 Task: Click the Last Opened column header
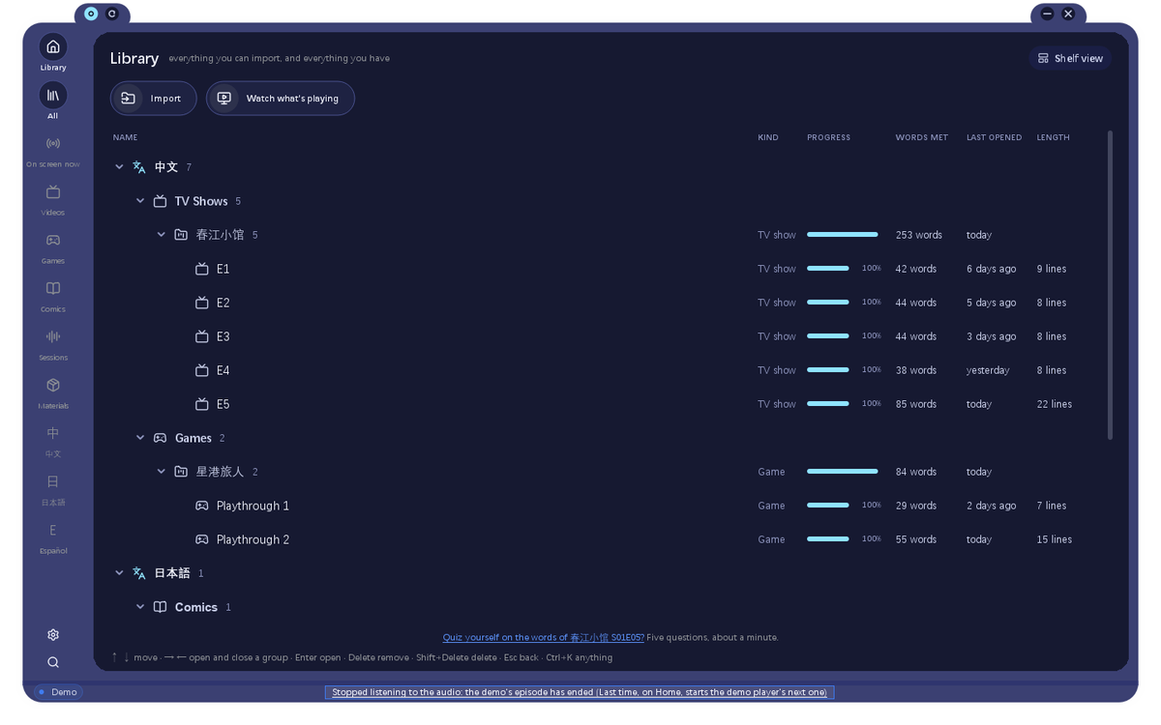pyautogui.click(x=995, y=137)
